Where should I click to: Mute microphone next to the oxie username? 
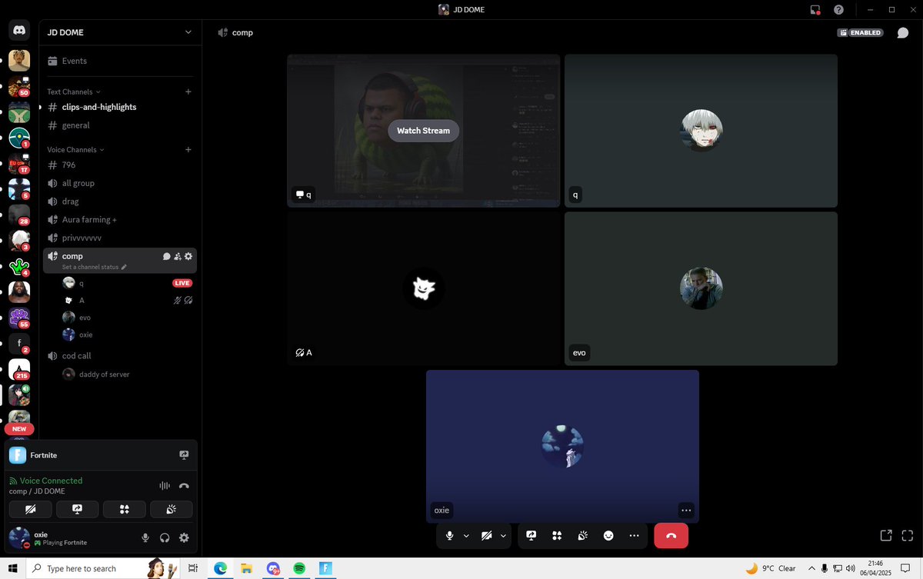pyautogui.click(x=145, y=537)
